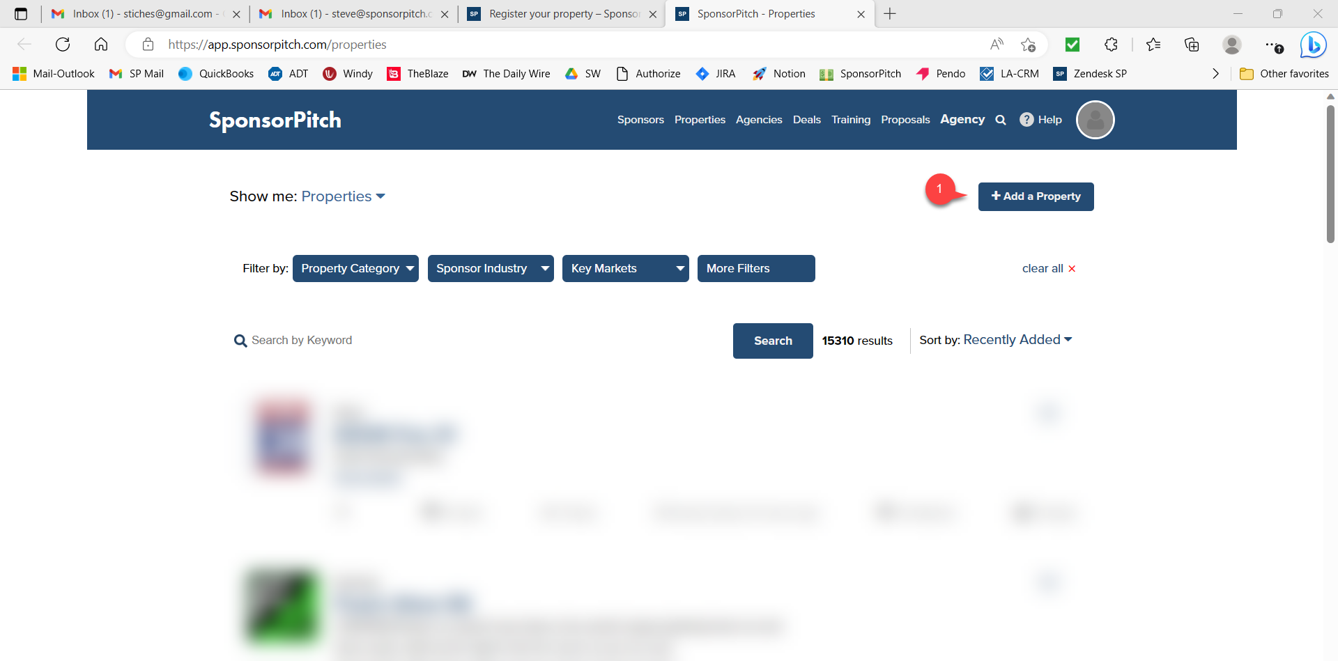Refresh the page with reload icon
1338x661 pixels.
pyautogui.click(x=63, y=45)
